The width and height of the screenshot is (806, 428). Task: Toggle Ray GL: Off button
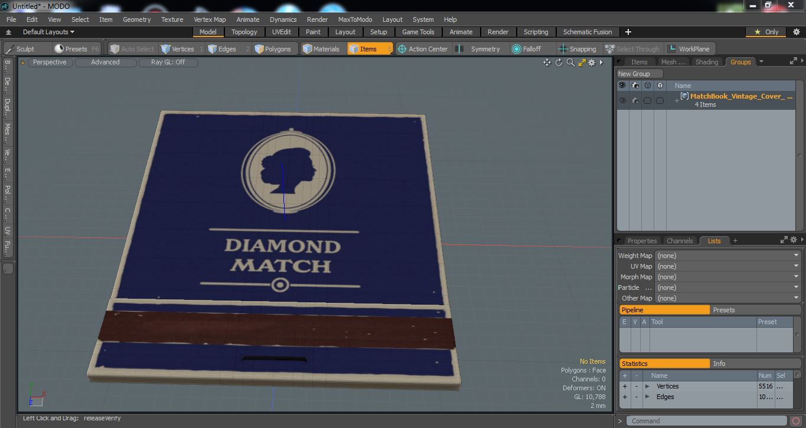[168, 62]
